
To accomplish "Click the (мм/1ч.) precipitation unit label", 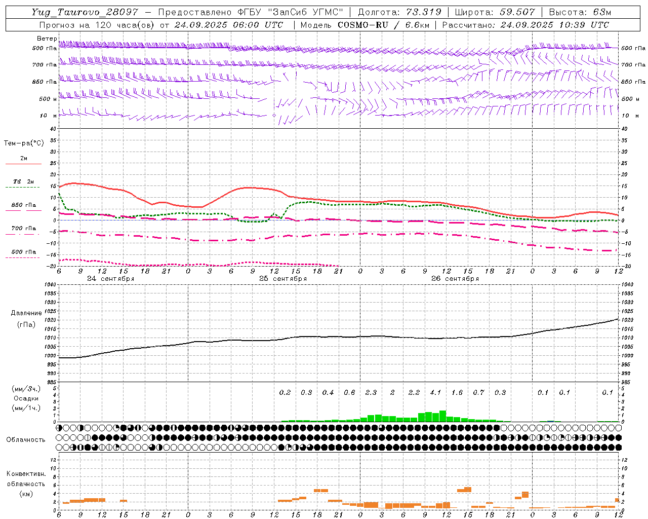I will click(26, 408).
